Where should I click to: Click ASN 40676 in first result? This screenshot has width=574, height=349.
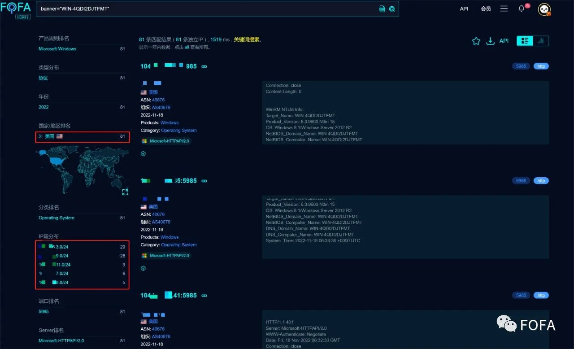tap(158, 100)
